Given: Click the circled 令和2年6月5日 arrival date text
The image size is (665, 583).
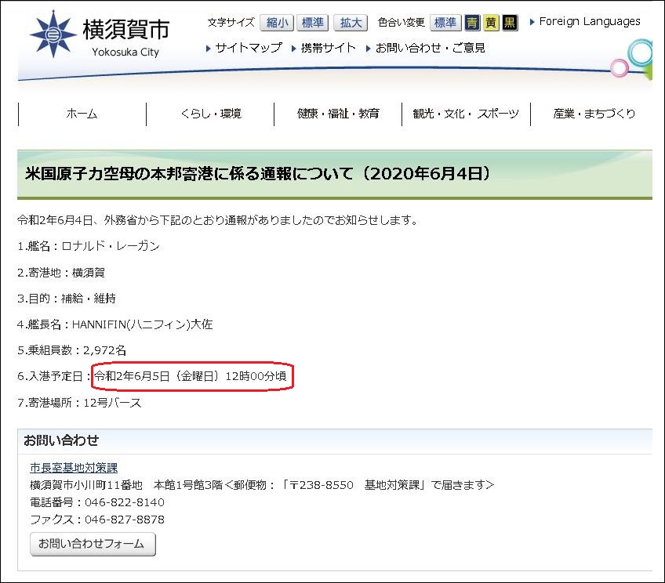Looking at the screenshot, I should [191, 377].
